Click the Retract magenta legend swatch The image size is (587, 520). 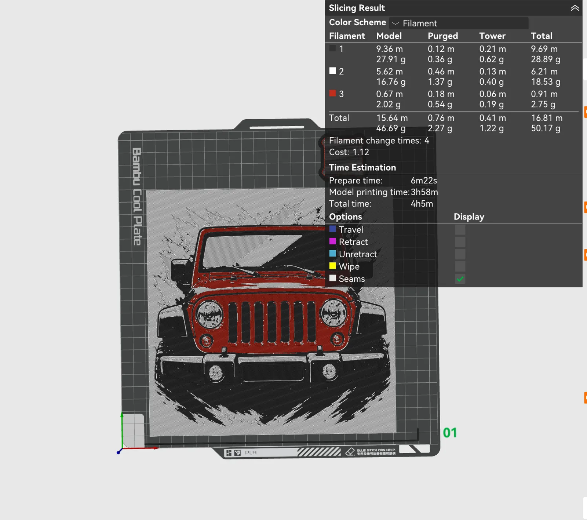tap(333, 241)
